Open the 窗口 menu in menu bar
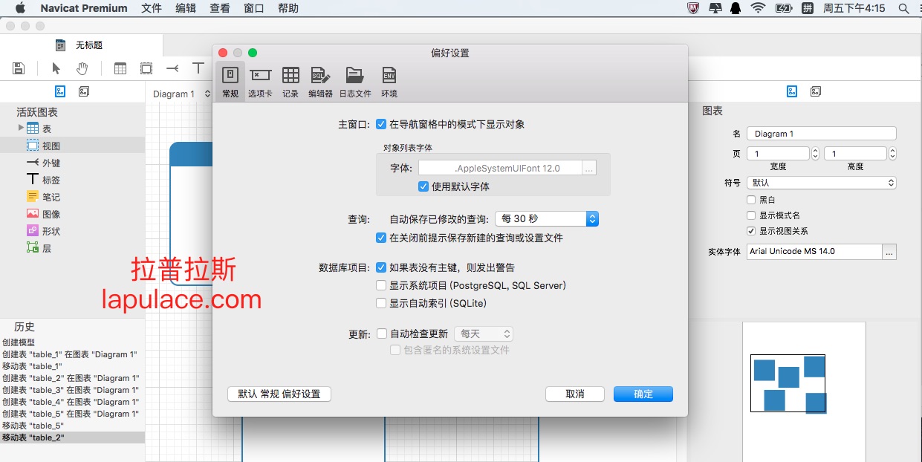 point(254,8)
